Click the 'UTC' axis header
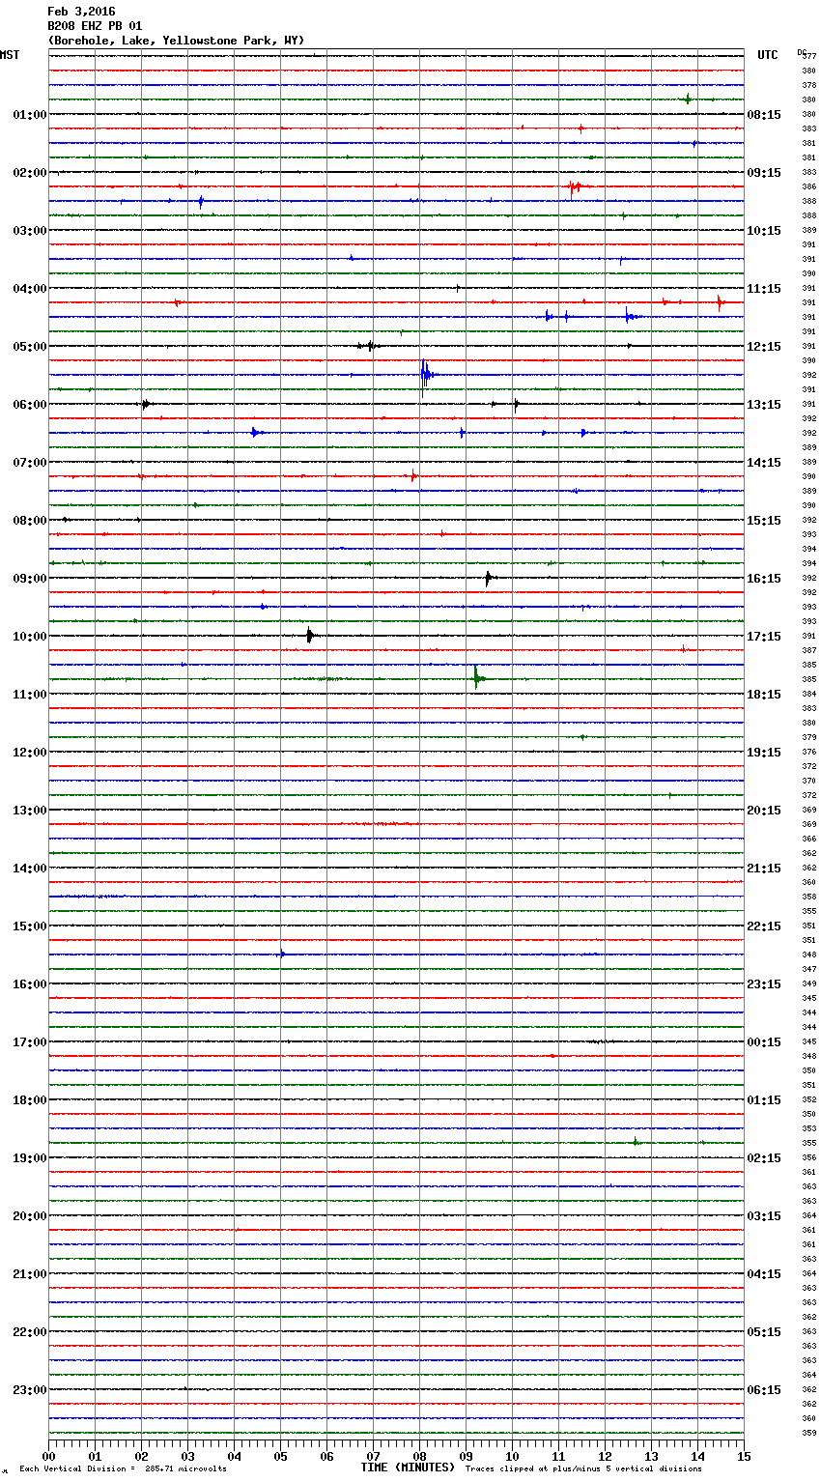The height and width of the screenshot is (1482, 821). click(x=767, y=55)
